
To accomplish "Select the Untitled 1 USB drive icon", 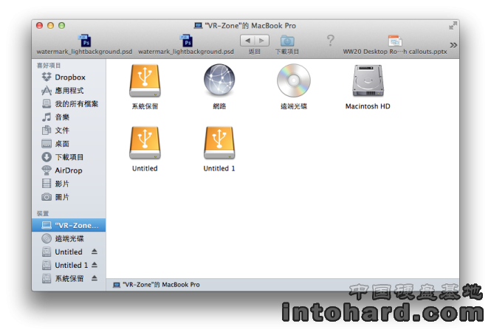I will (x=219, y=142).
